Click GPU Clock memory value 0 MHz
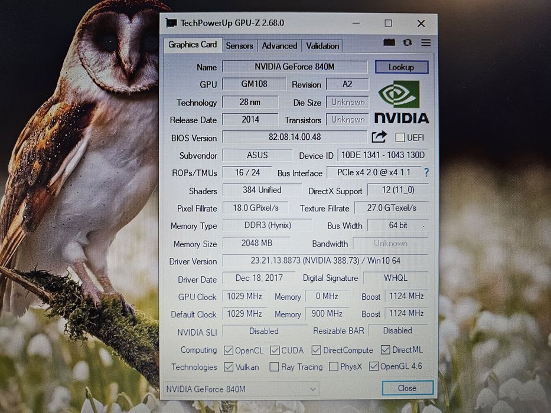Screen dimensions: 551x413 point(327,296)
